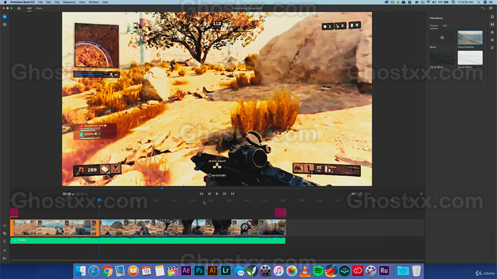Click the undo arrow icon
Screen dimensions: 497x279
tap(483, 8)
